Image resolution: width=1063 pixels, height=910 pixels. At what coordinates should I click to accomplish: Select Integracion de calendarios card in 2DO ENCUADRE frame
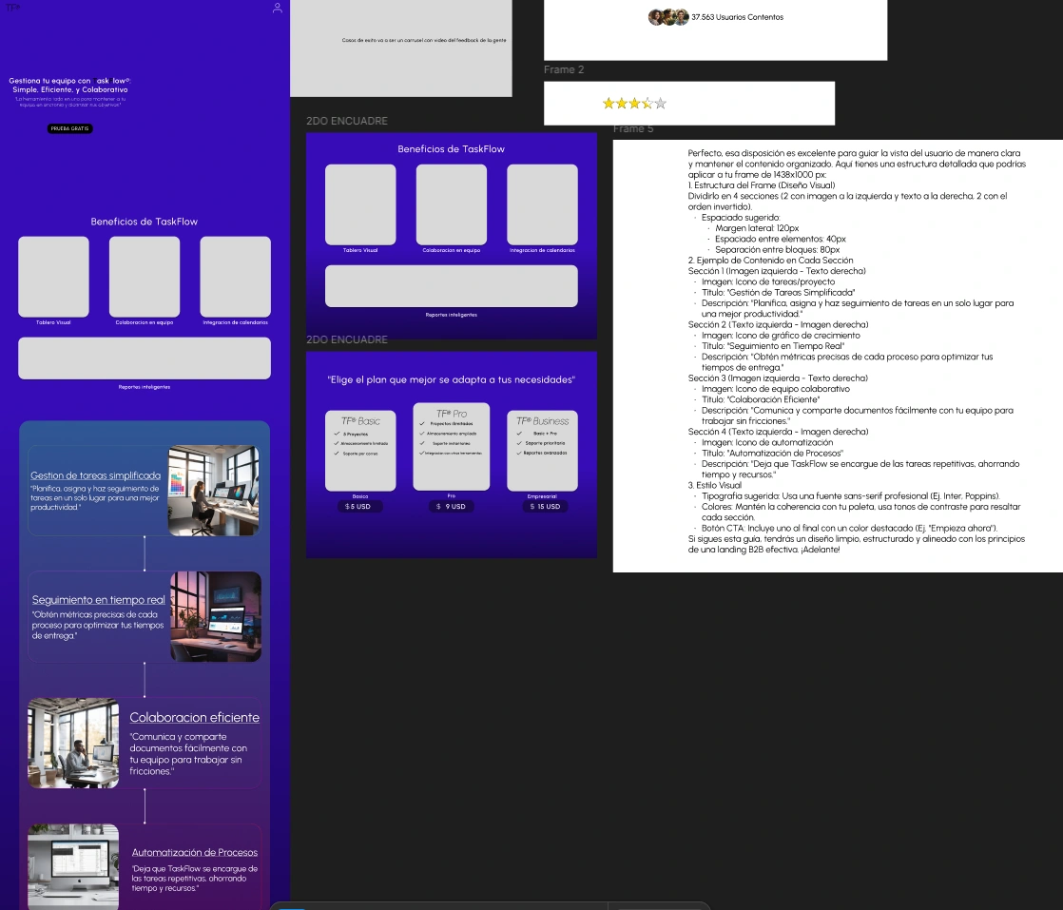click(x=542, y=204)
